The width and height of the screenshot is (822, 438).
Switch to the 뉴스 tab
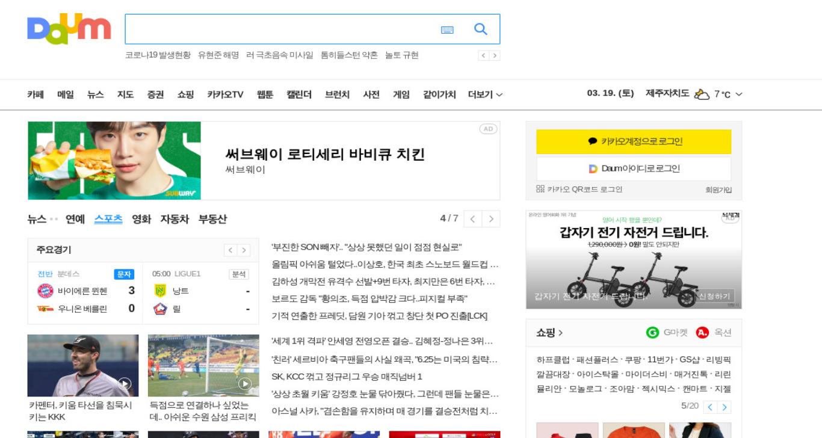coord(37,219)
